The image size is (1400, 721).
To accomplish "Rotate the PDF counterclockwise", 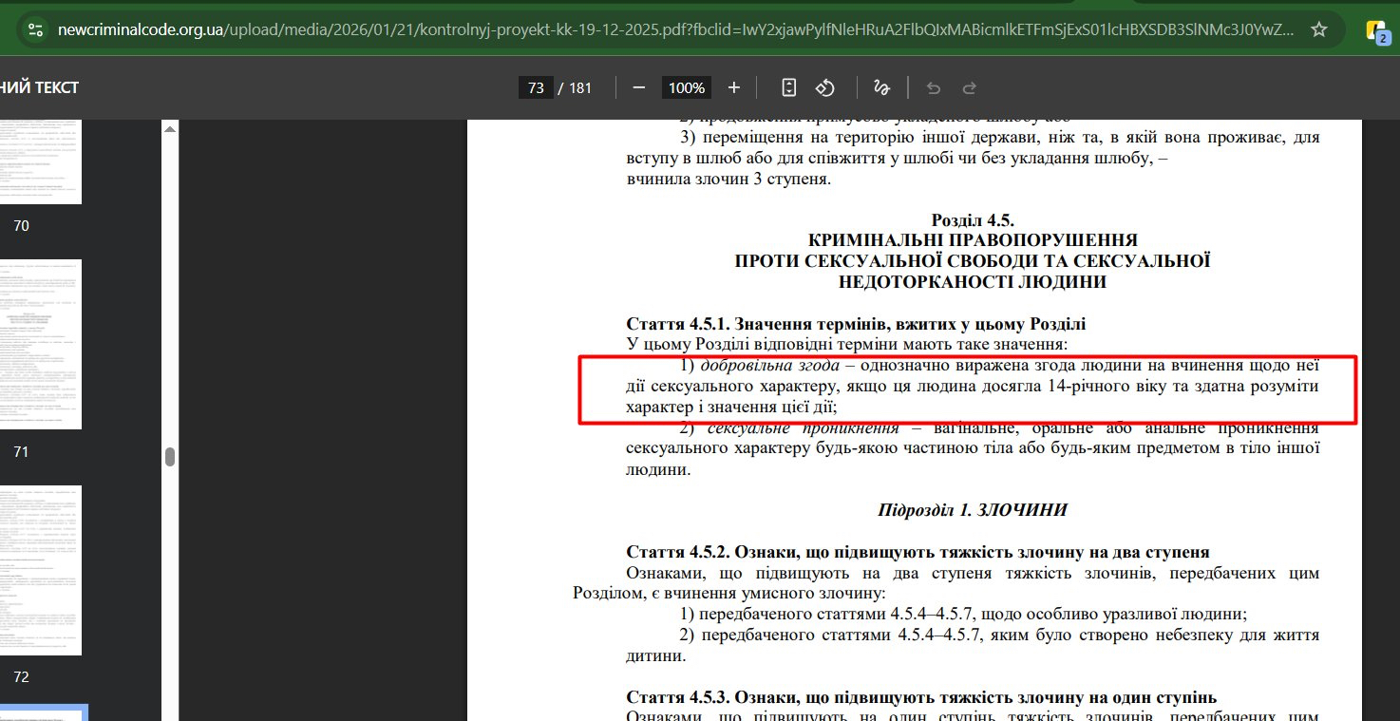I will point(825,87).
